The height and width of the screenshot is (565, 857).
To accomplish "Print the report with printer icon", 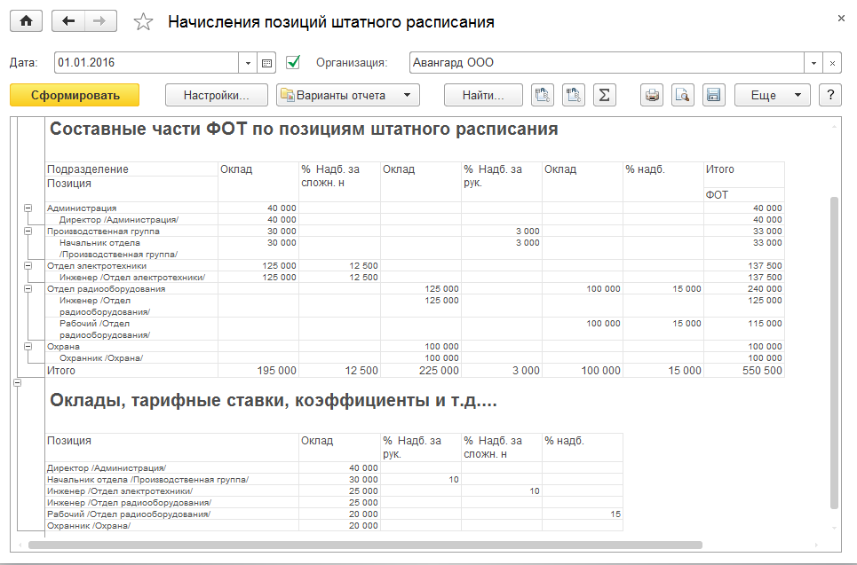I will [653, 95].
